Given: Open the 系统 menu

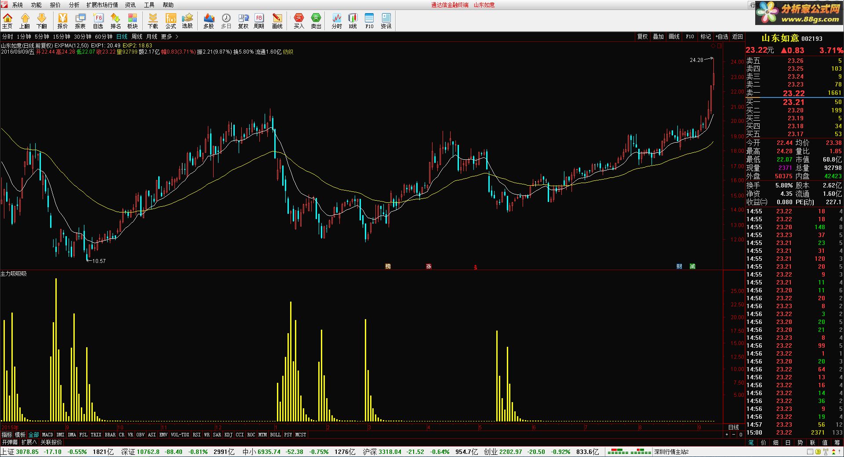Looking at the screenshot, I should pyautogui.click(x=18, y=5).
